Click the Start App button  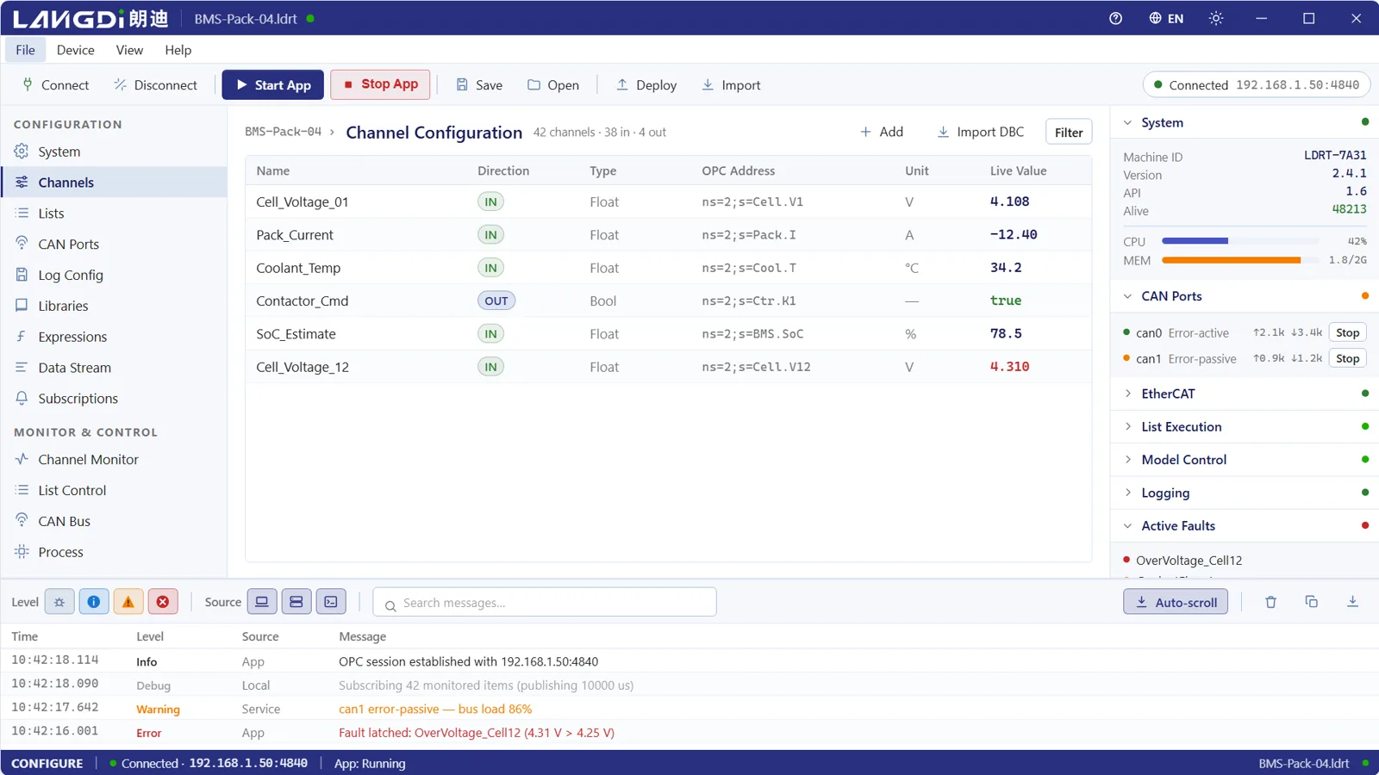(273, 85)
